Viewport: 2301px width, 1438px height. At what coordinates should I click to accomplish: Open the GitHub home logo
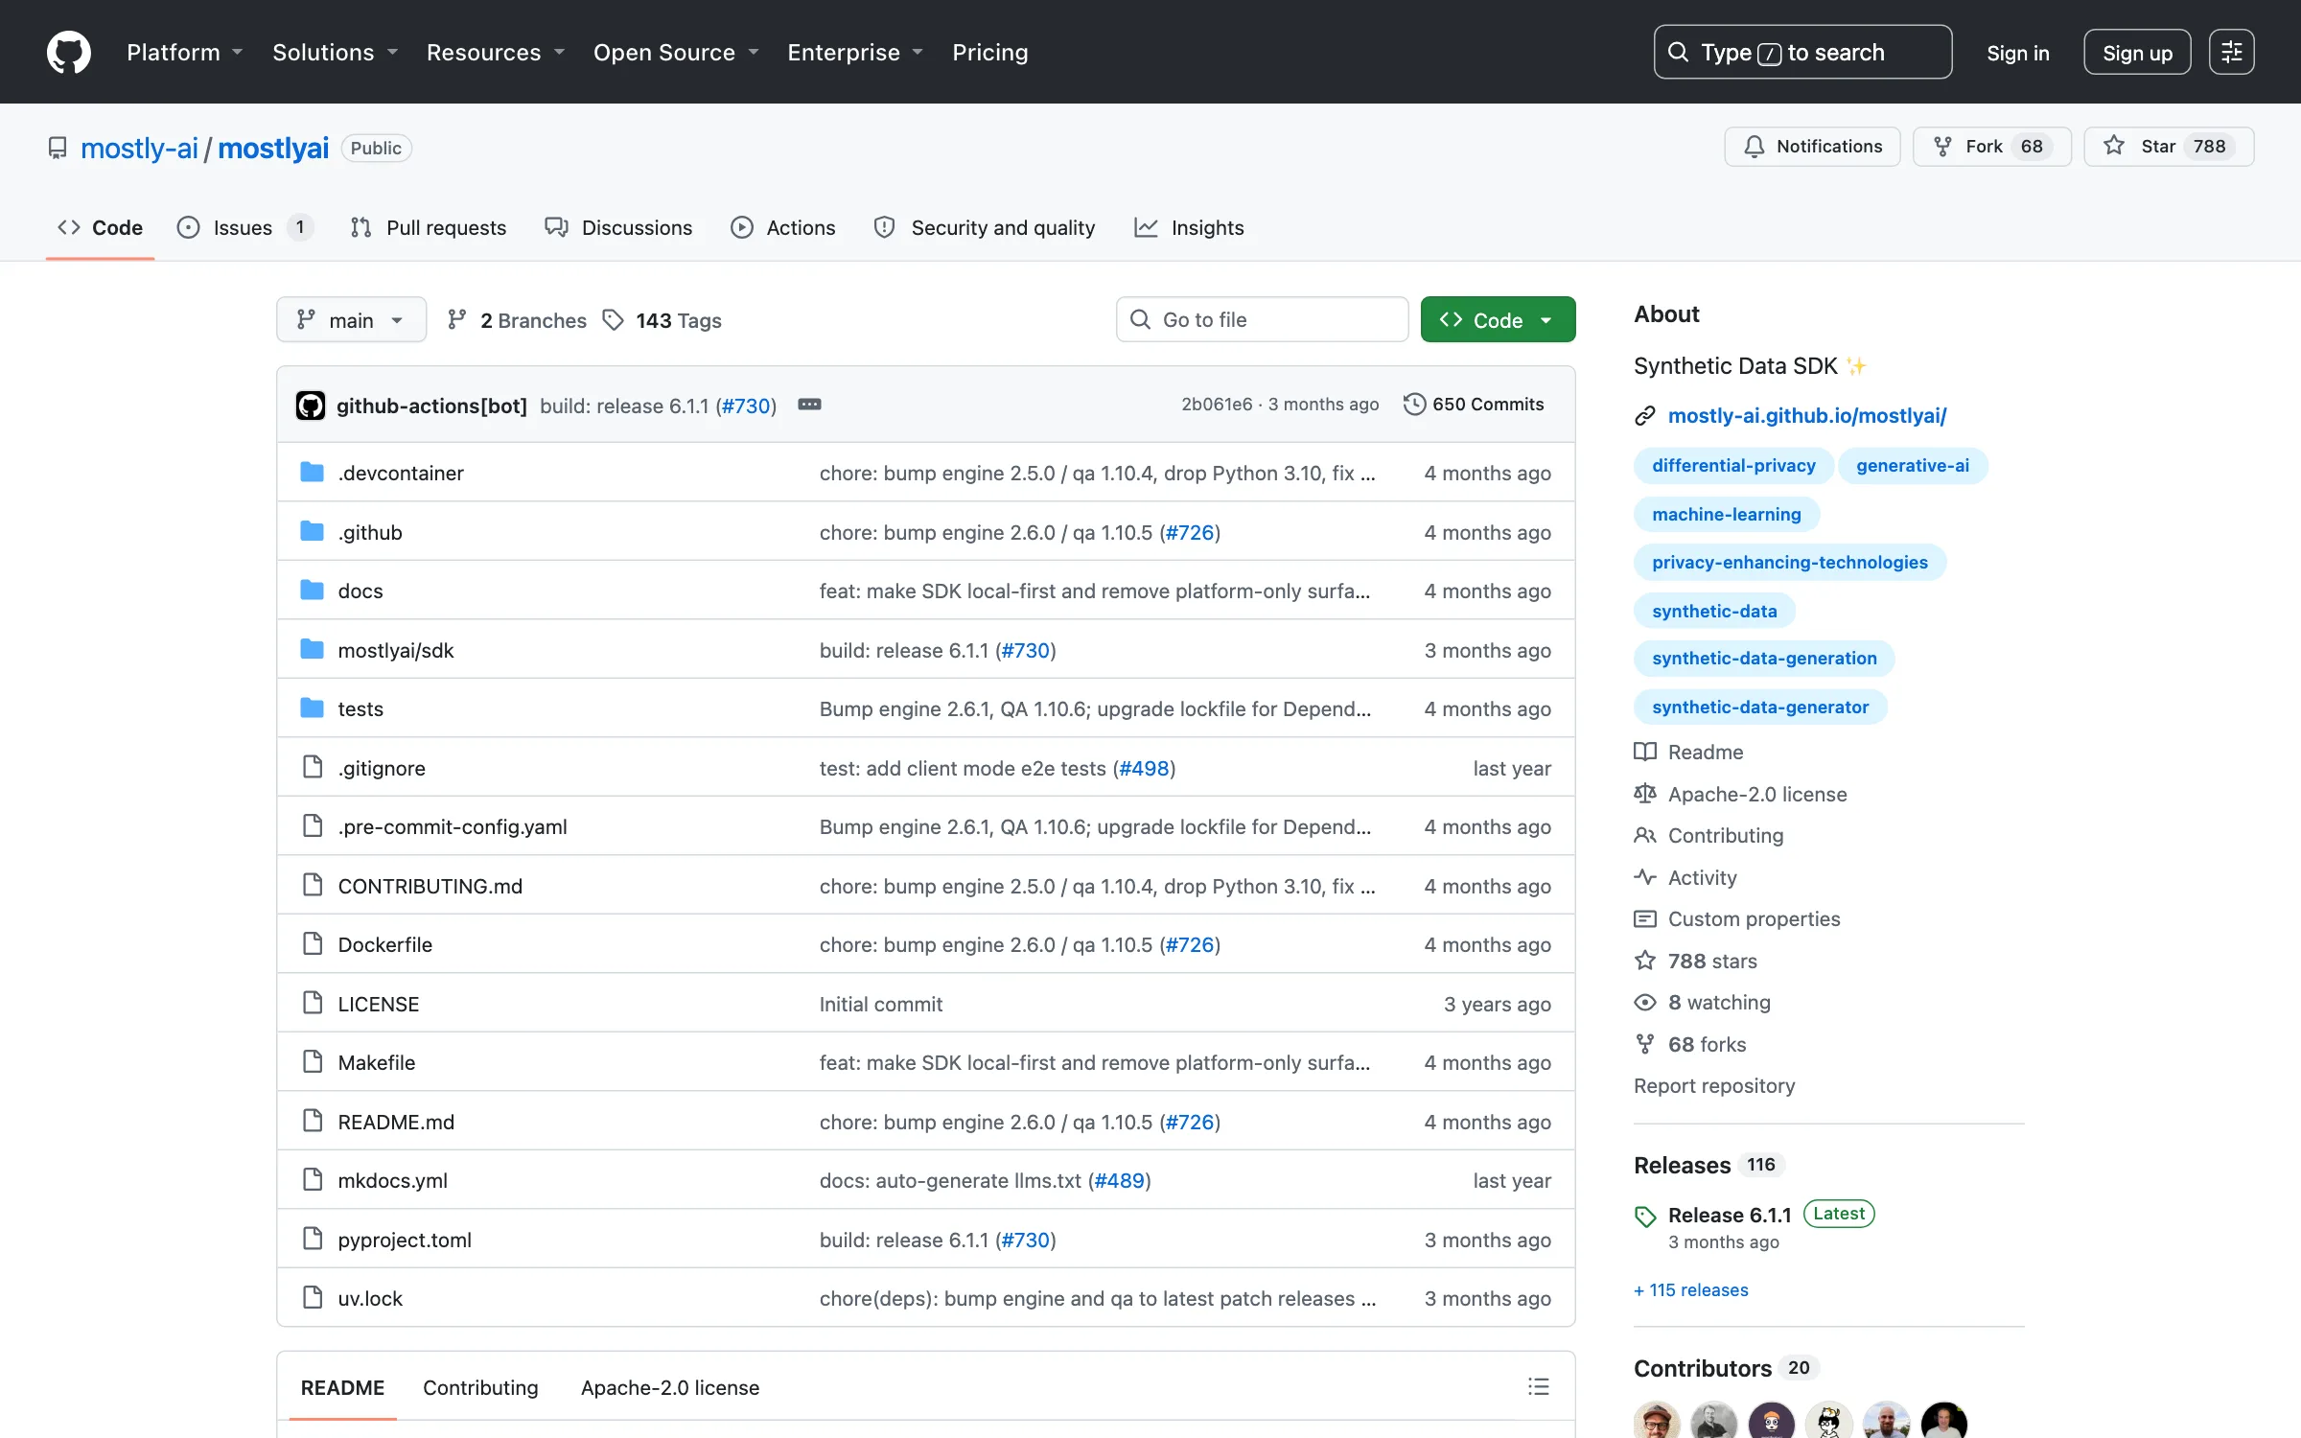click(69, 52)
